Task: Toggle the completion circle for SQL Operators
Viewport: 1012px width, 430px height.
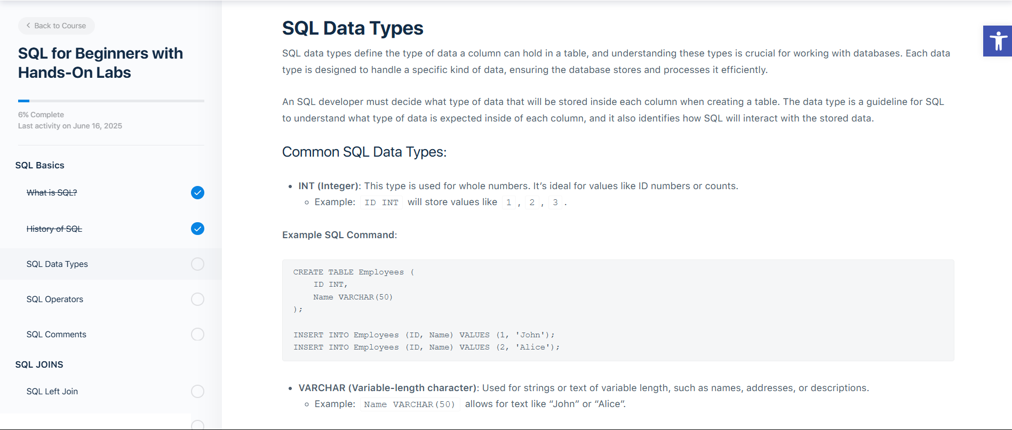Action: click(x=197, y=299)
